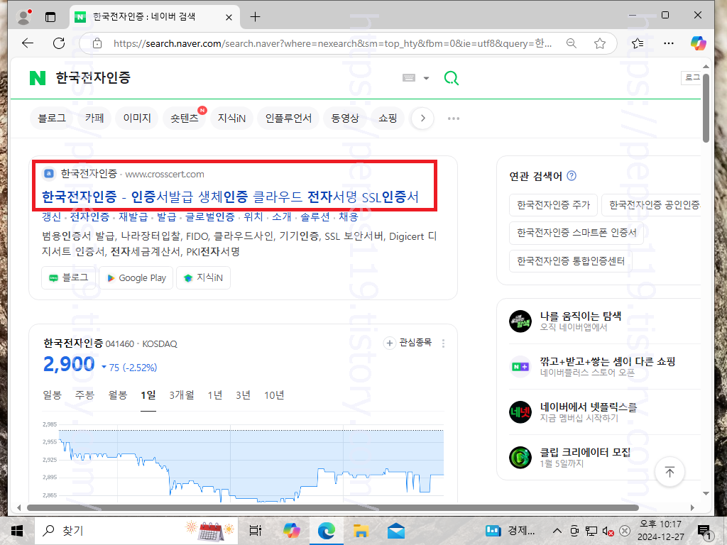Open the favorites list icon
Image resolution: width=727 pixels, height=545 pixels.
tap(638, 43)
